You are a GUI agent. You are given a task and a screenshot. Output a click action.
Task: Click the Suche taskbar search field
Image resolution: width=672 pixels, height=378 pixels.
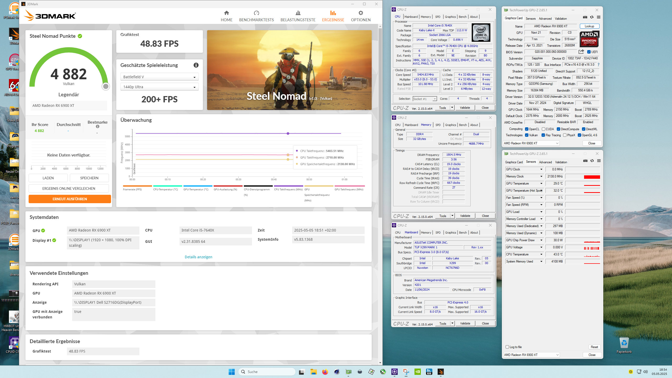(x=267, y=372)
